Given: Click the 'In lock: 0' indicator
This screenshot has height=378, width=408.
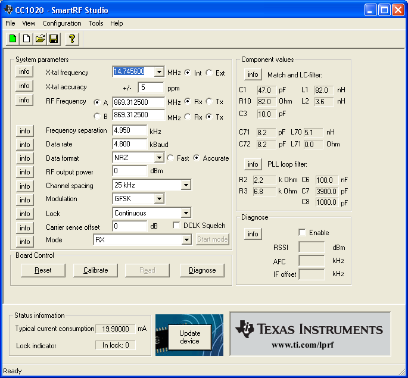Looking at the screenshot, I should (116, 345).
